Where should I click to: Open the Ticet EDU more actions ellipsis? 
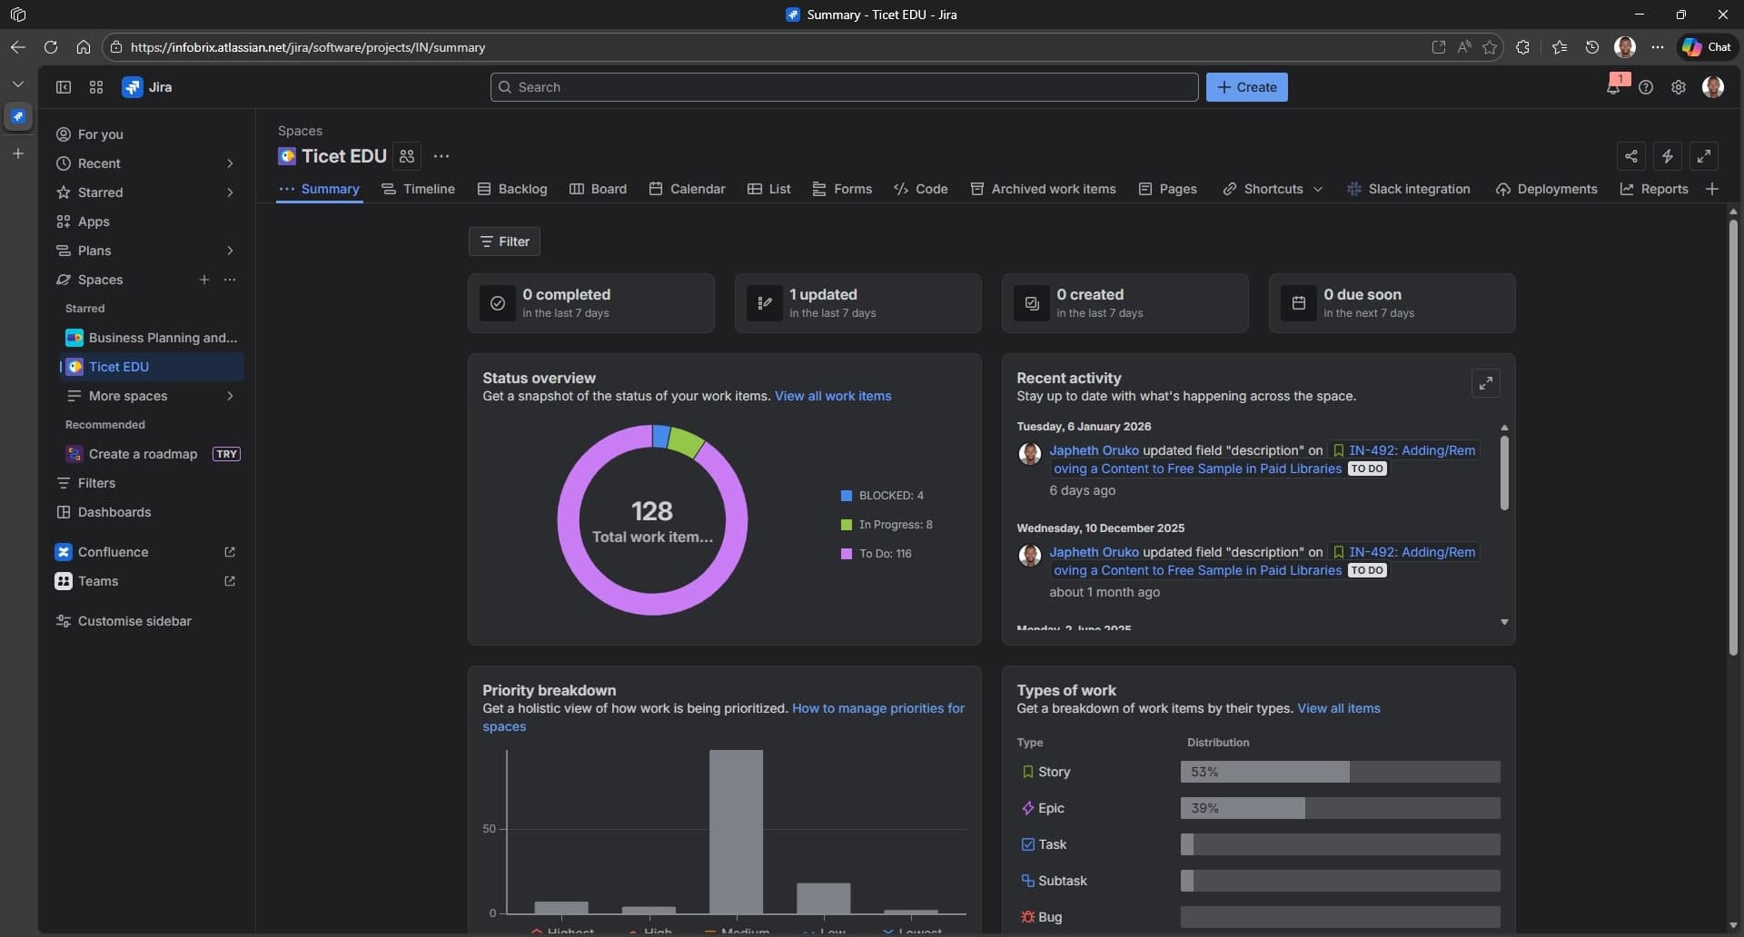(441, 156)
